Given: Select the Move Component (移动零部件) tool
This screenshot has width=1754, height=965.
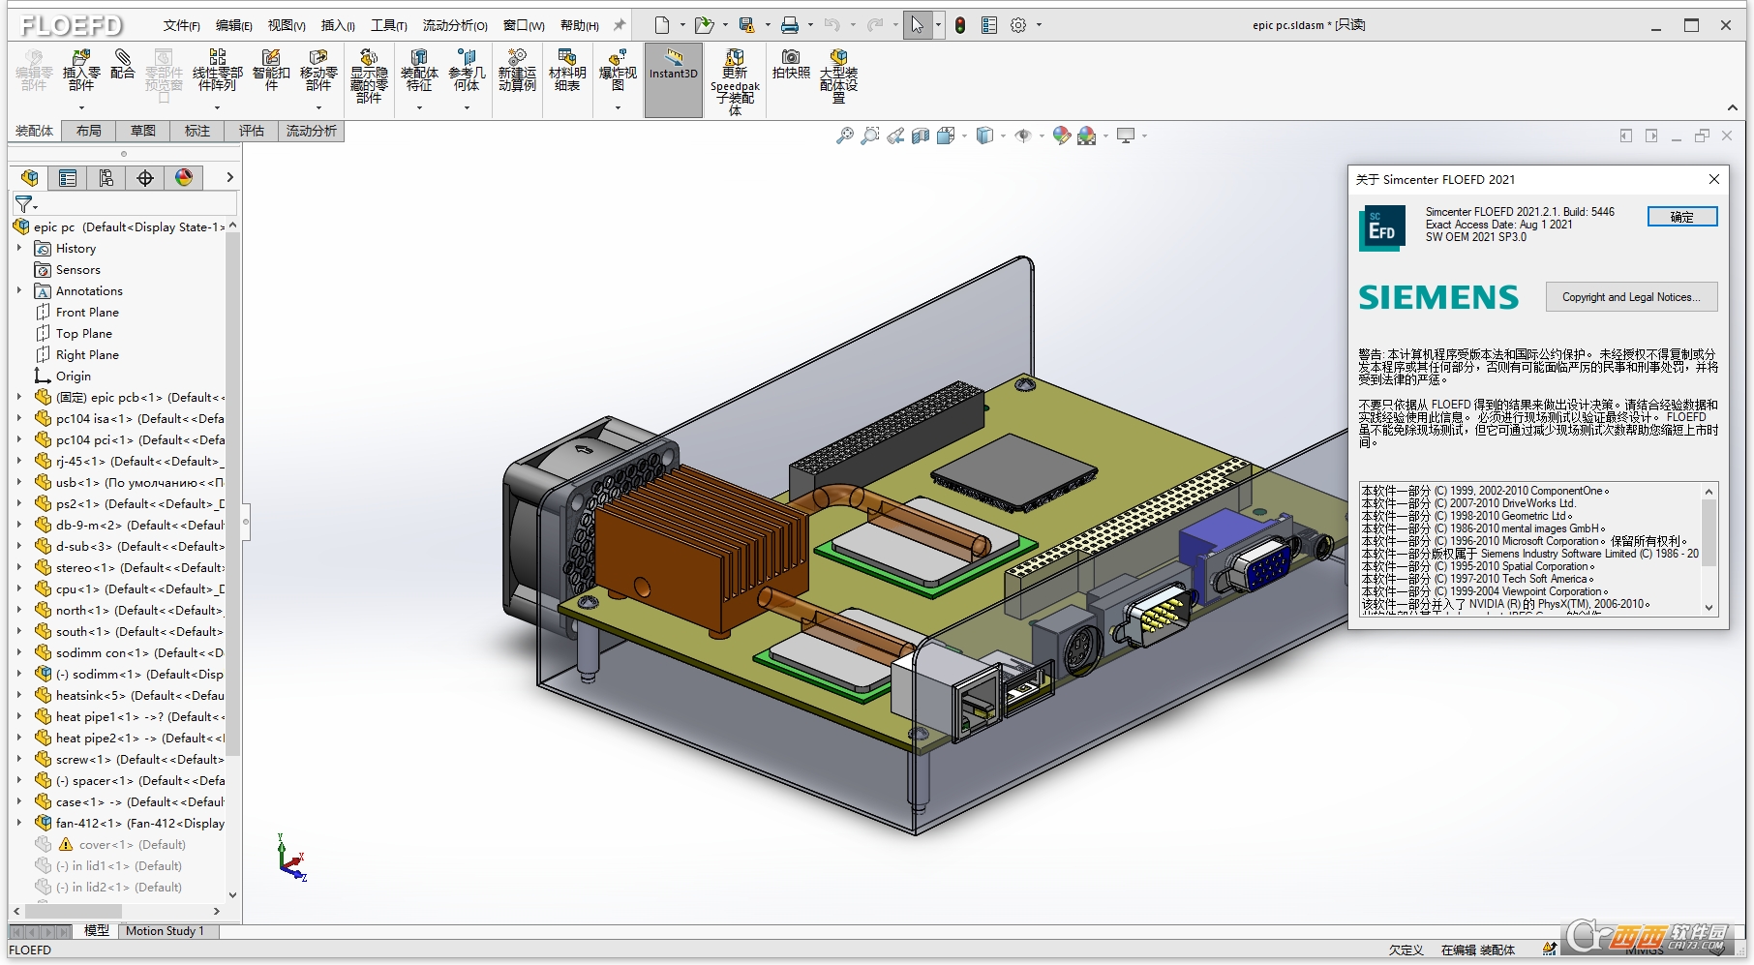Looking at the screenshot, I should [x=318, y=70].
